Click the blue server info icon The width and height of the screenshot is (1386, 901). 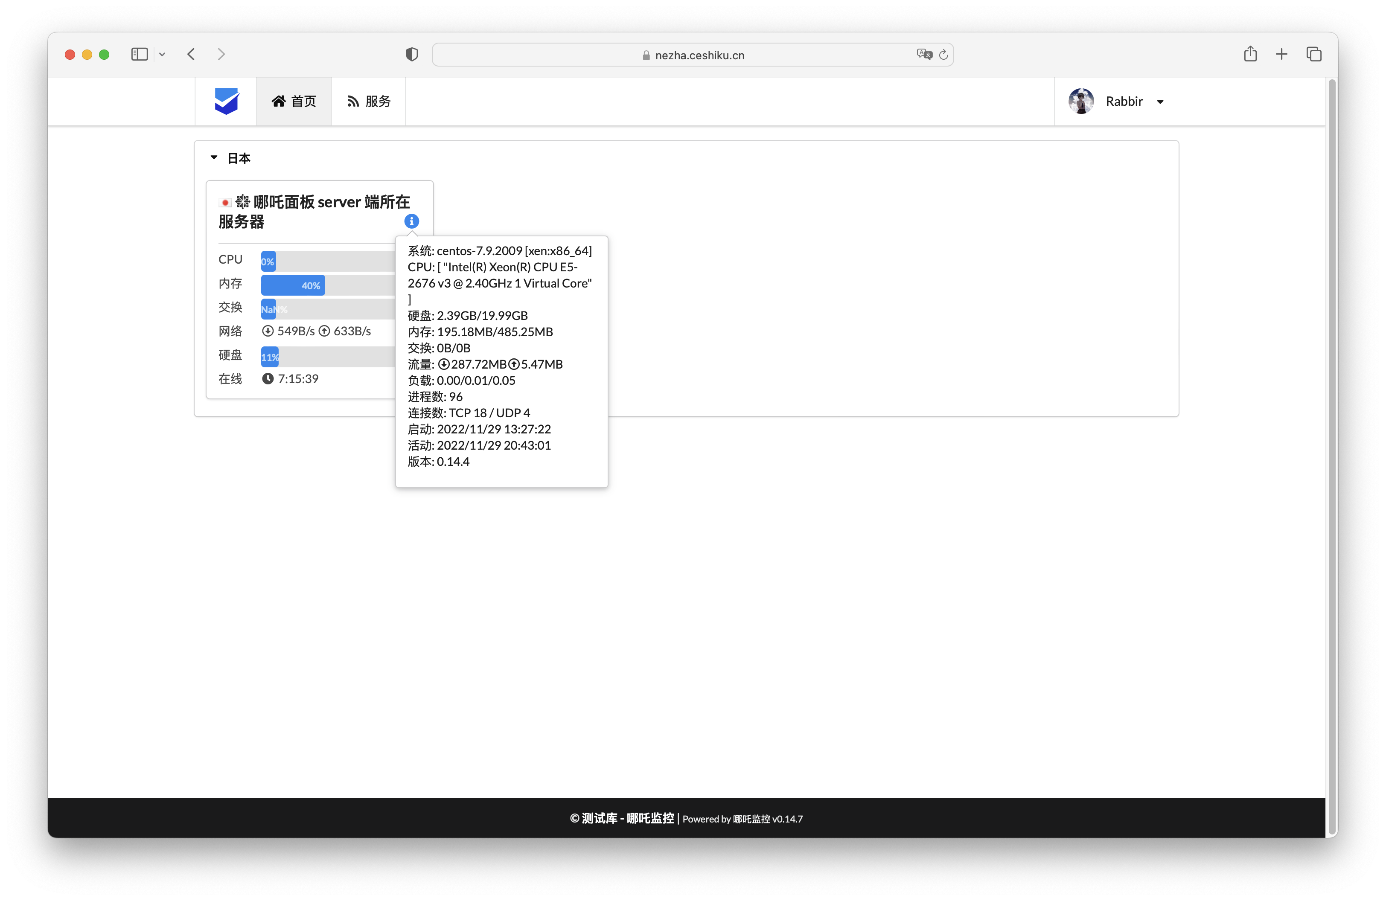tap(411, 221)
